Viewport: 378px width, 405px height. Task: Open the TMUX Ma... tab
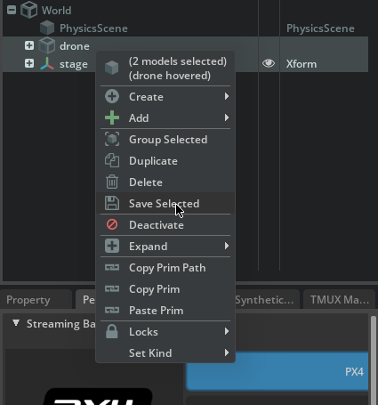[340, 300]
